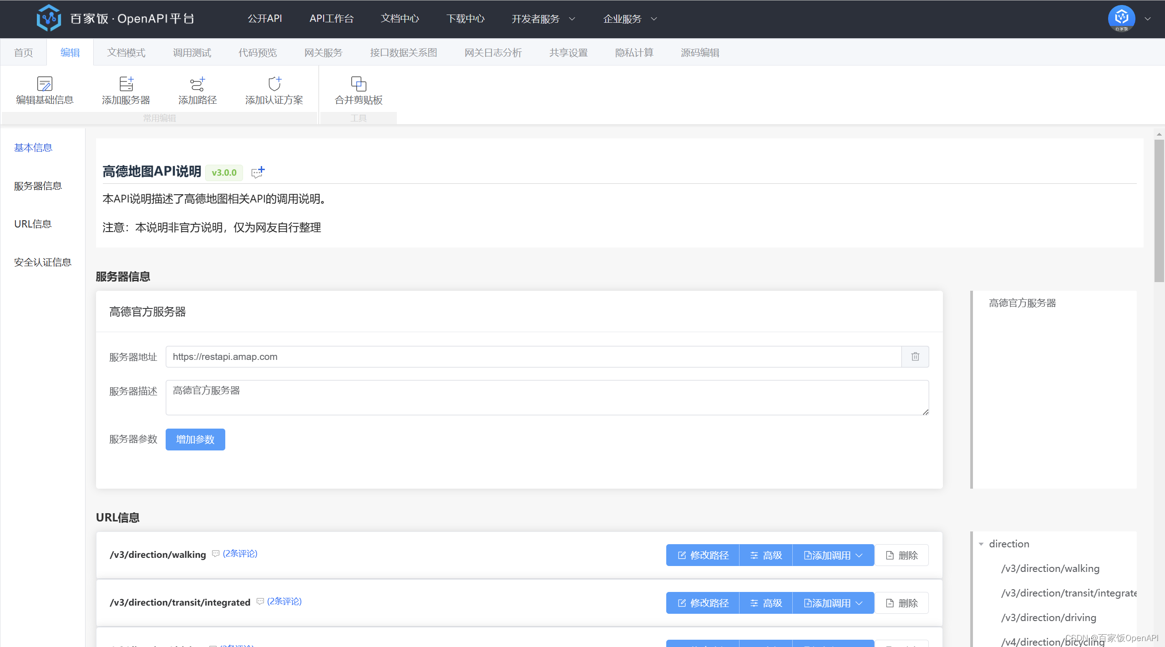Open 添加调用 dropdown for /v3/direction/transit/integrated
The image size is (1165, 647).
833,603
